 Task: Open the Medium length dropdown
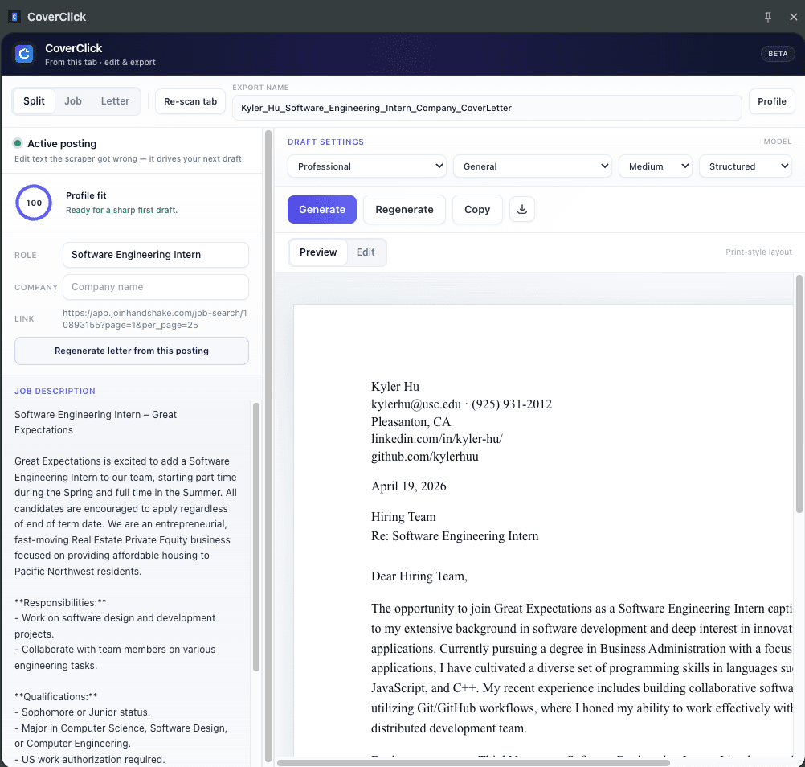pyautogui.click(x=656, y=166)
